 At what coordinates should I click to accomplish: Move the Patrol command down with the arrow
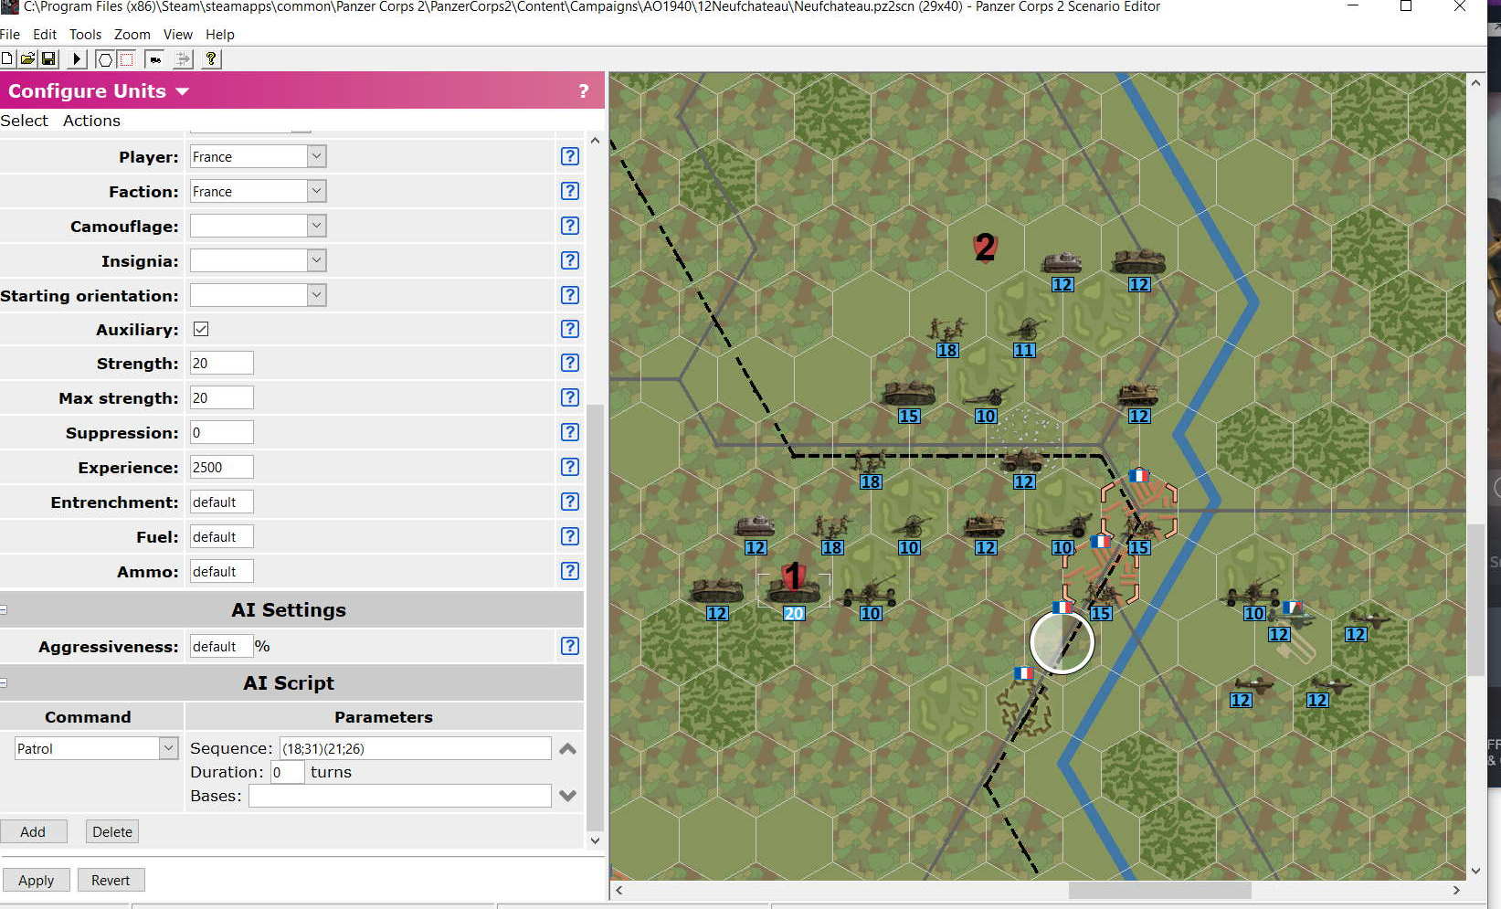567,796
